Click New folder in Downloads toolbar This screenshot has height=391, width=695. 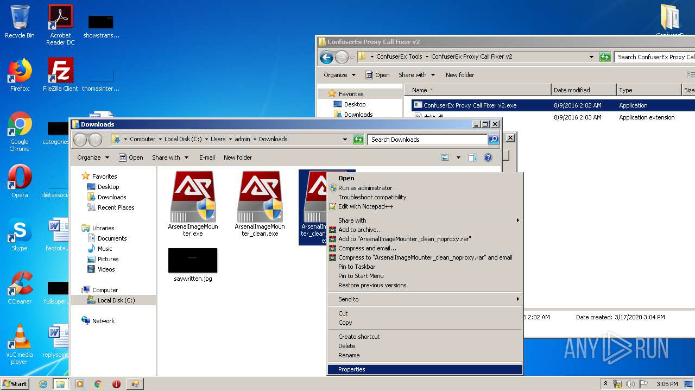pos(238,157)
